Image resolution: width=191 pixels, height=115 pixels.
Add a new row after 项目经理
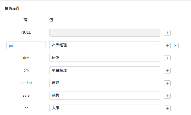[167, 71]
